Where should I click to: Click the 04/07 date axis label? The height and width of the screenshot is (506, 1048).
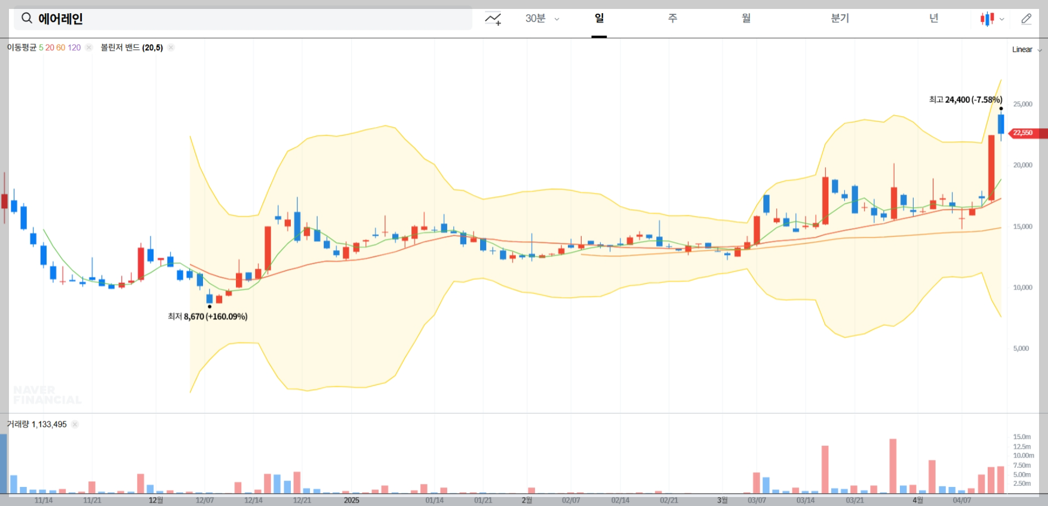pyautogui.click(x=961, y=500)
